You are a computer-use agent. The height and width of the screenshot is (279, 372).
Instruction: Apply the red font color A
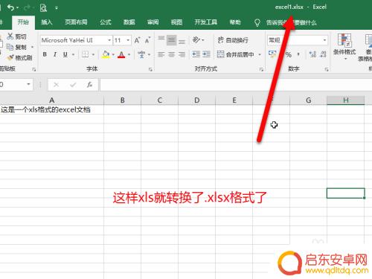point(121,54)
